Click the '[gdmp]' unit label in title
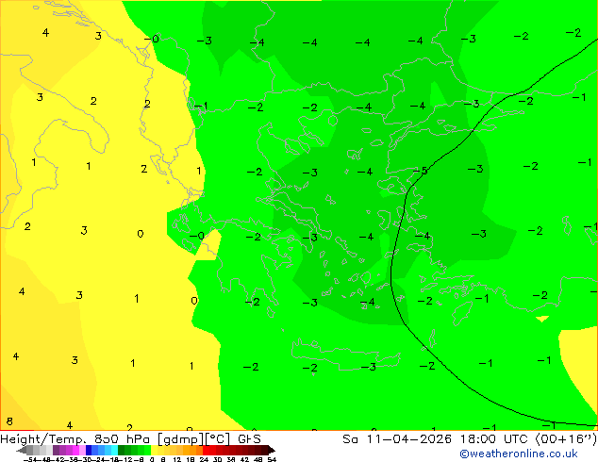Image resolution: width=598 pixels, height=462 pixels. (181, 439)
